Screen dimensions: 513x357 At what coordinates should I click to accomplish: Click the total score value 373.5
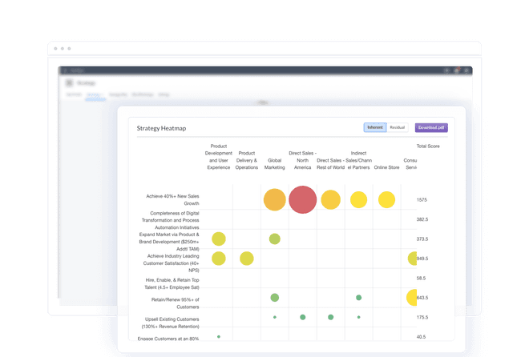[422, 239]
